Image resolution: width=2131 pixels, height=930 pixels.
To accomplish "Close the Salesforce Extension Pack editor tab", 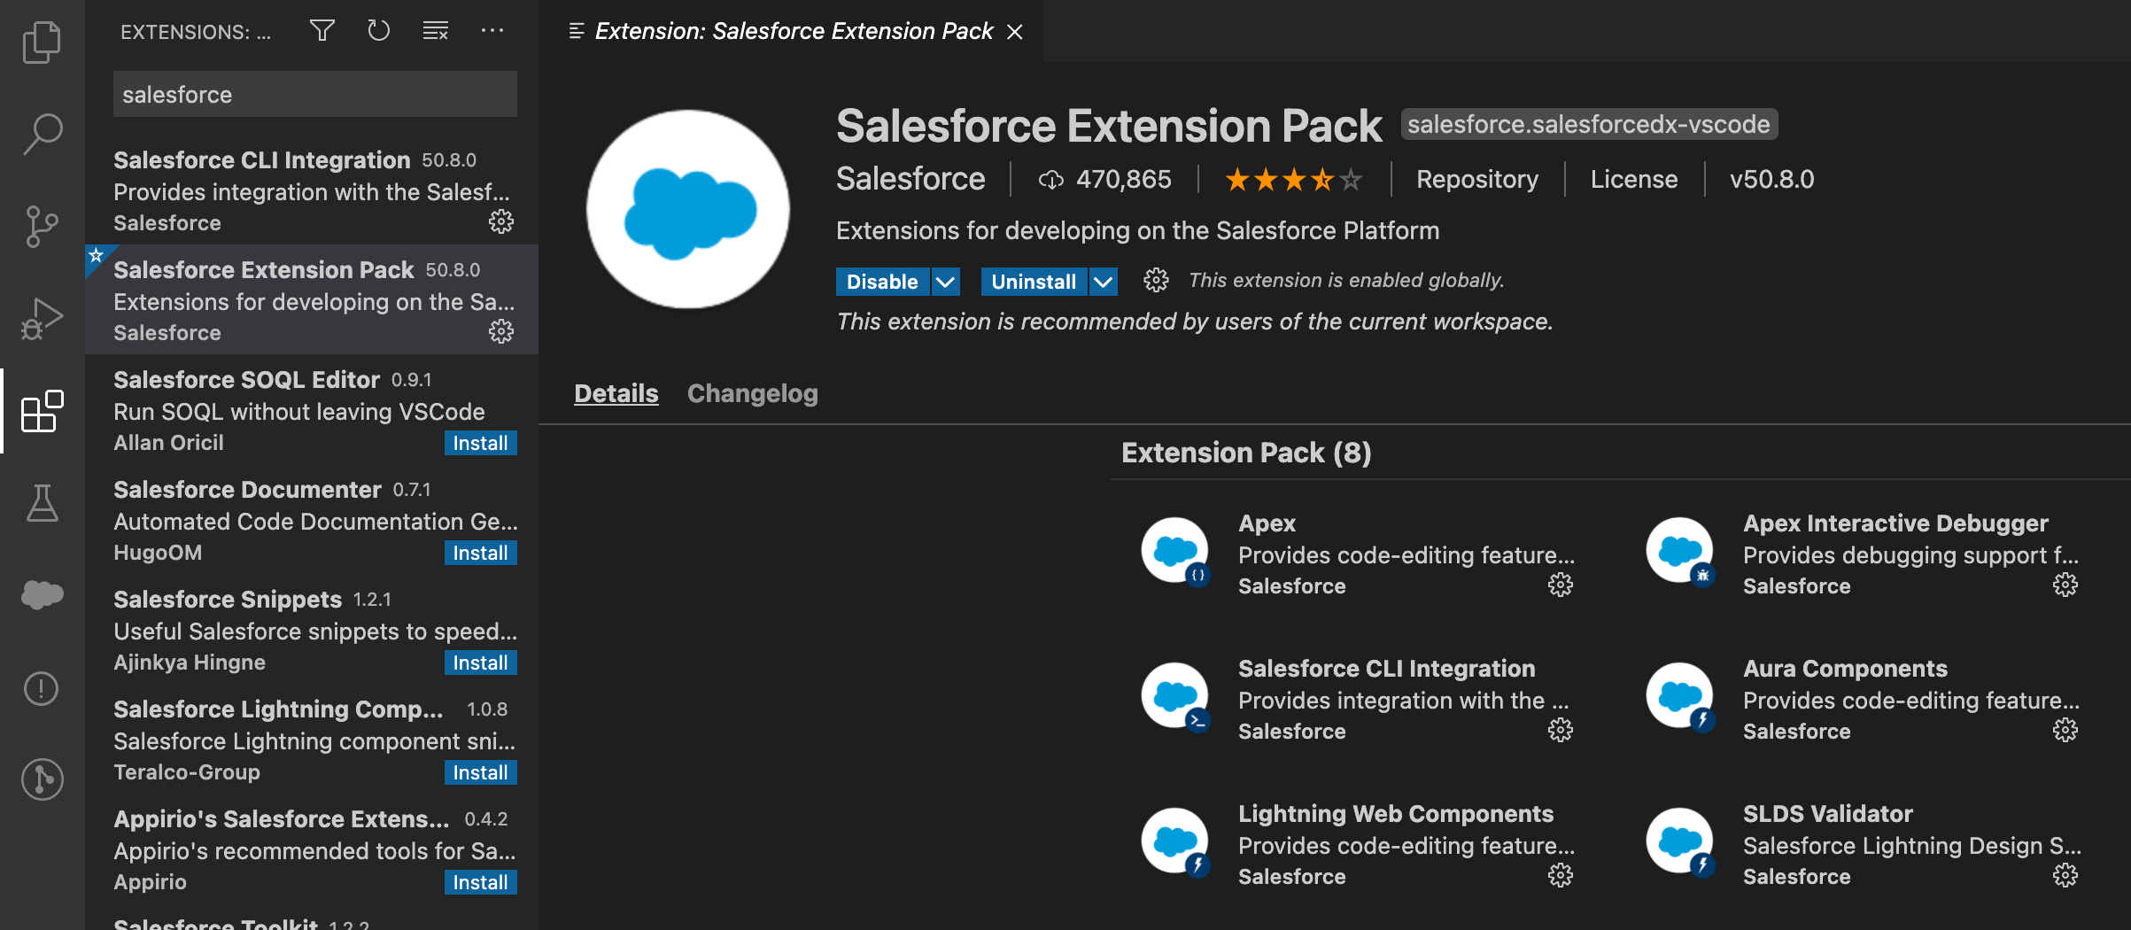I will point(1015,32).
